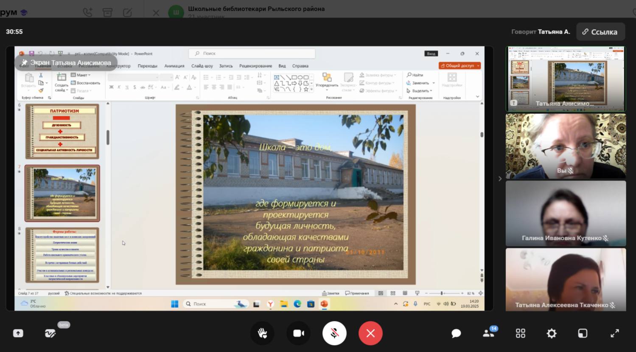Image resolution: width=636 pixels, height=352 pixels.
Task: Toggle picture-in-picture mini window icon
Action: (x=583, y=333)
